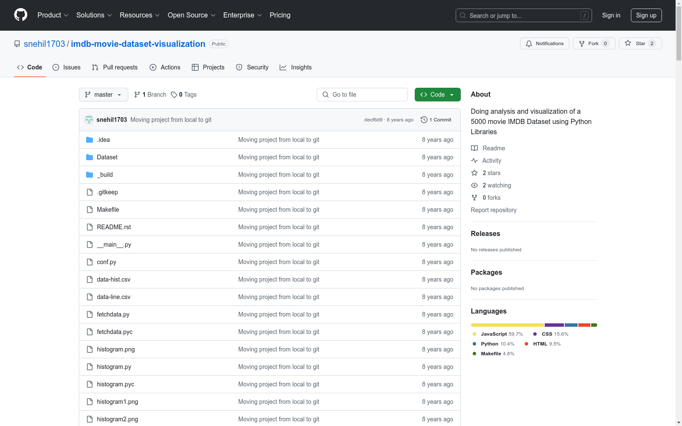Viewport: 682px width, 426px height.
Task: Switch to the Issues tab
Action: [66, 67]
